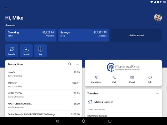This screenshot has width=167, height=125.
Task: Tap the Transfer quick action icon
Action: click(12, 49)
